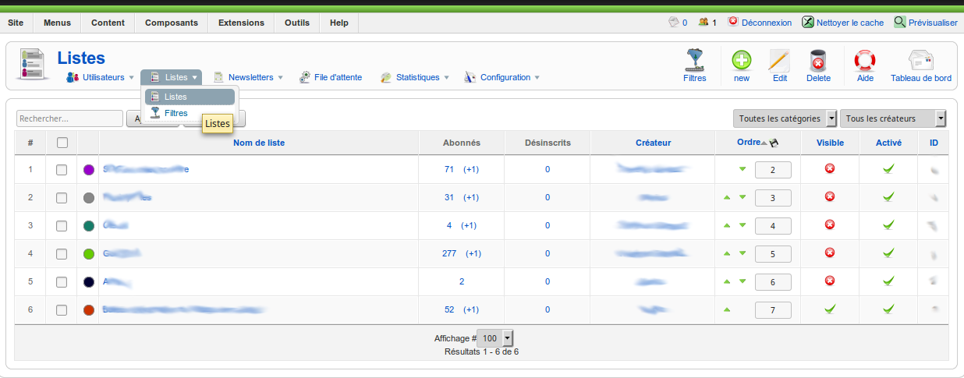Check the checkbox for row 6
The height and width of the screenshot is (378, 964).
[62, 310]
